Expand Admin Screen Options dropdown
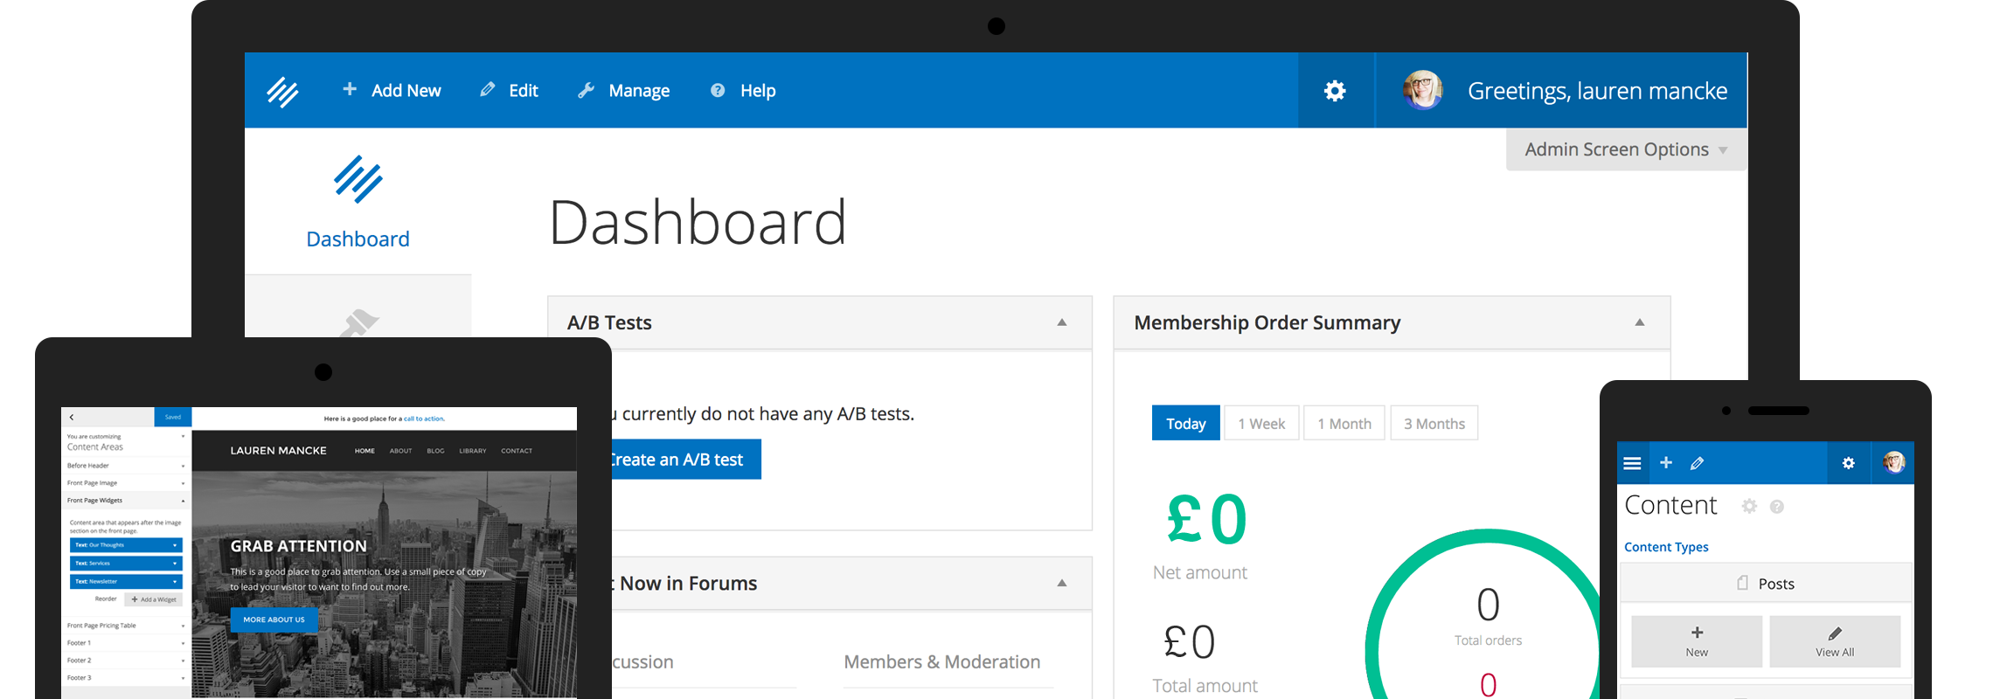Viewport: 1993px width, 699px height. click(1626, 149)
